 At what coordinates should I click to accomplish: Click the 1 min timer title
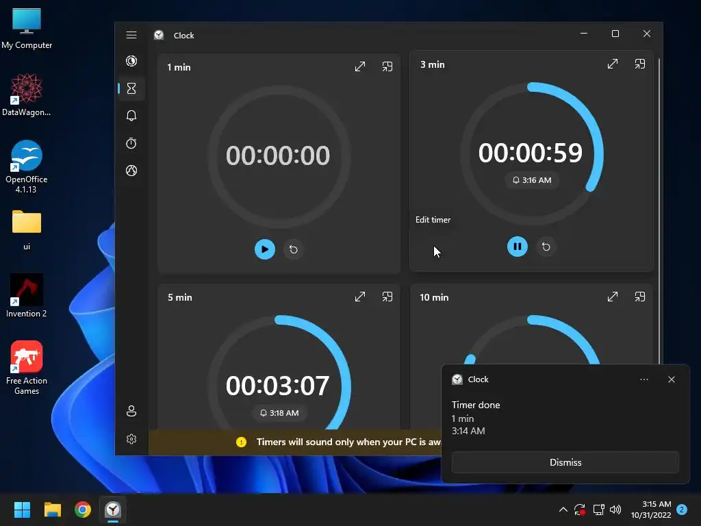click(179, 67)
